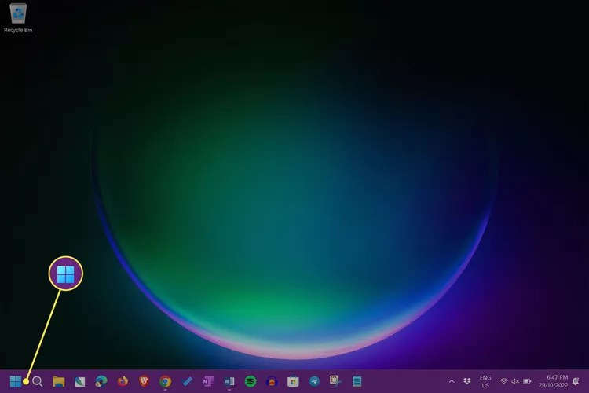Image resolution: width=589 pixels, height=393 pixels.
Task: Open the ENG US language switcher
Action: 485,381
